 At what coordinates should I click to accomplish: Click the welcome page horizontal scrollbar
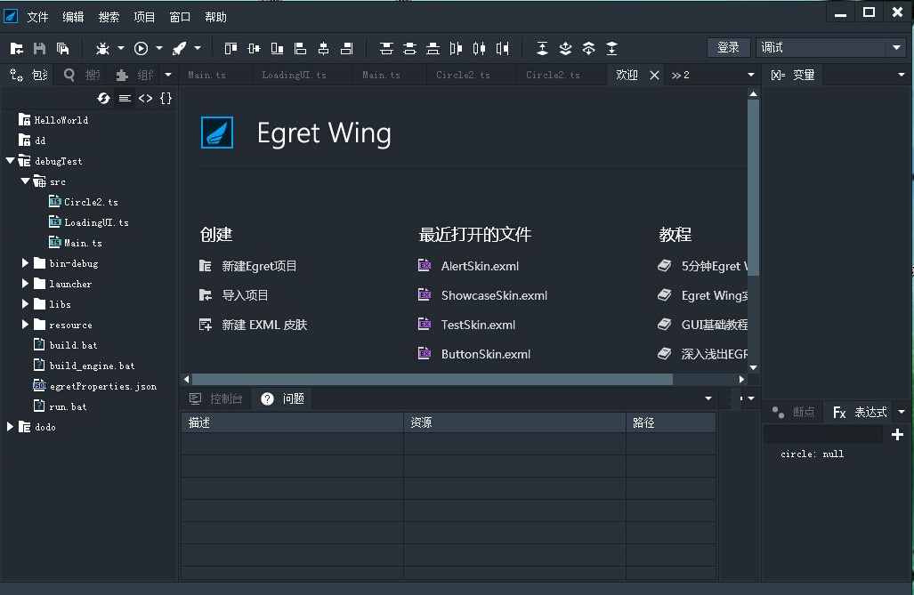point(433,380)
